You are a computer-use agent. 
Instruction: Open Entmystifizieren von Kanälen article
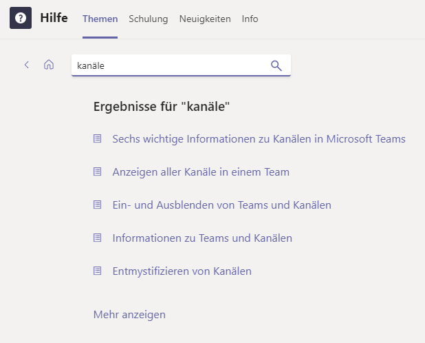coord(182,271)
